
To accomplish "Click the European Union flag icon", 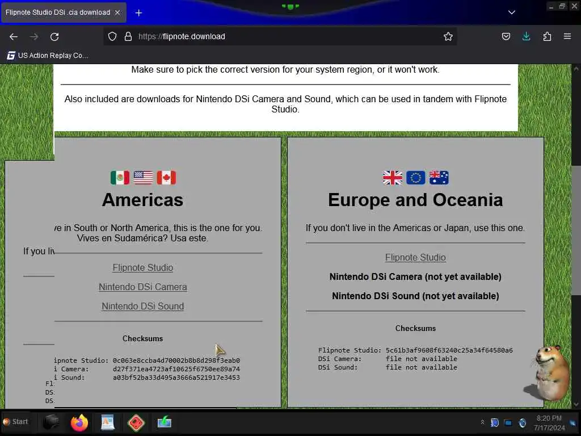I will 415,178.
